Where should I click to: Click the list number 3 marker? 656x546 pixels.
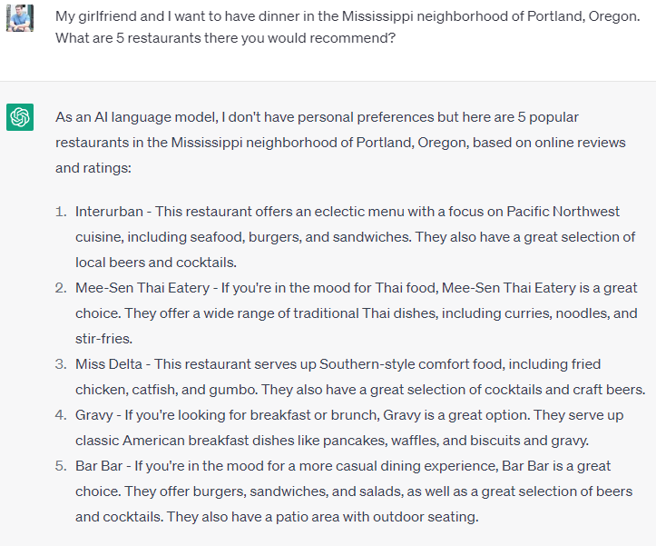point(61,364)
